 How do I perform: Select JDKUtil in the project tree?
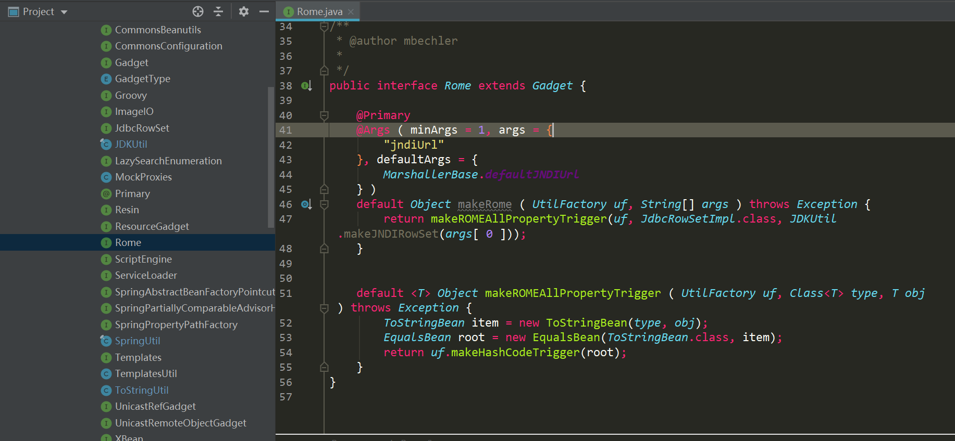click(x=131, y=144)
